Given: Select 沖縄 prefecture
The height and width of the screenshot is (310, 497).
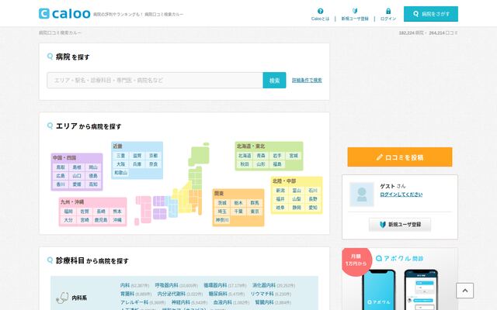Looking at the screenshot, I should (x=117, y=220).
